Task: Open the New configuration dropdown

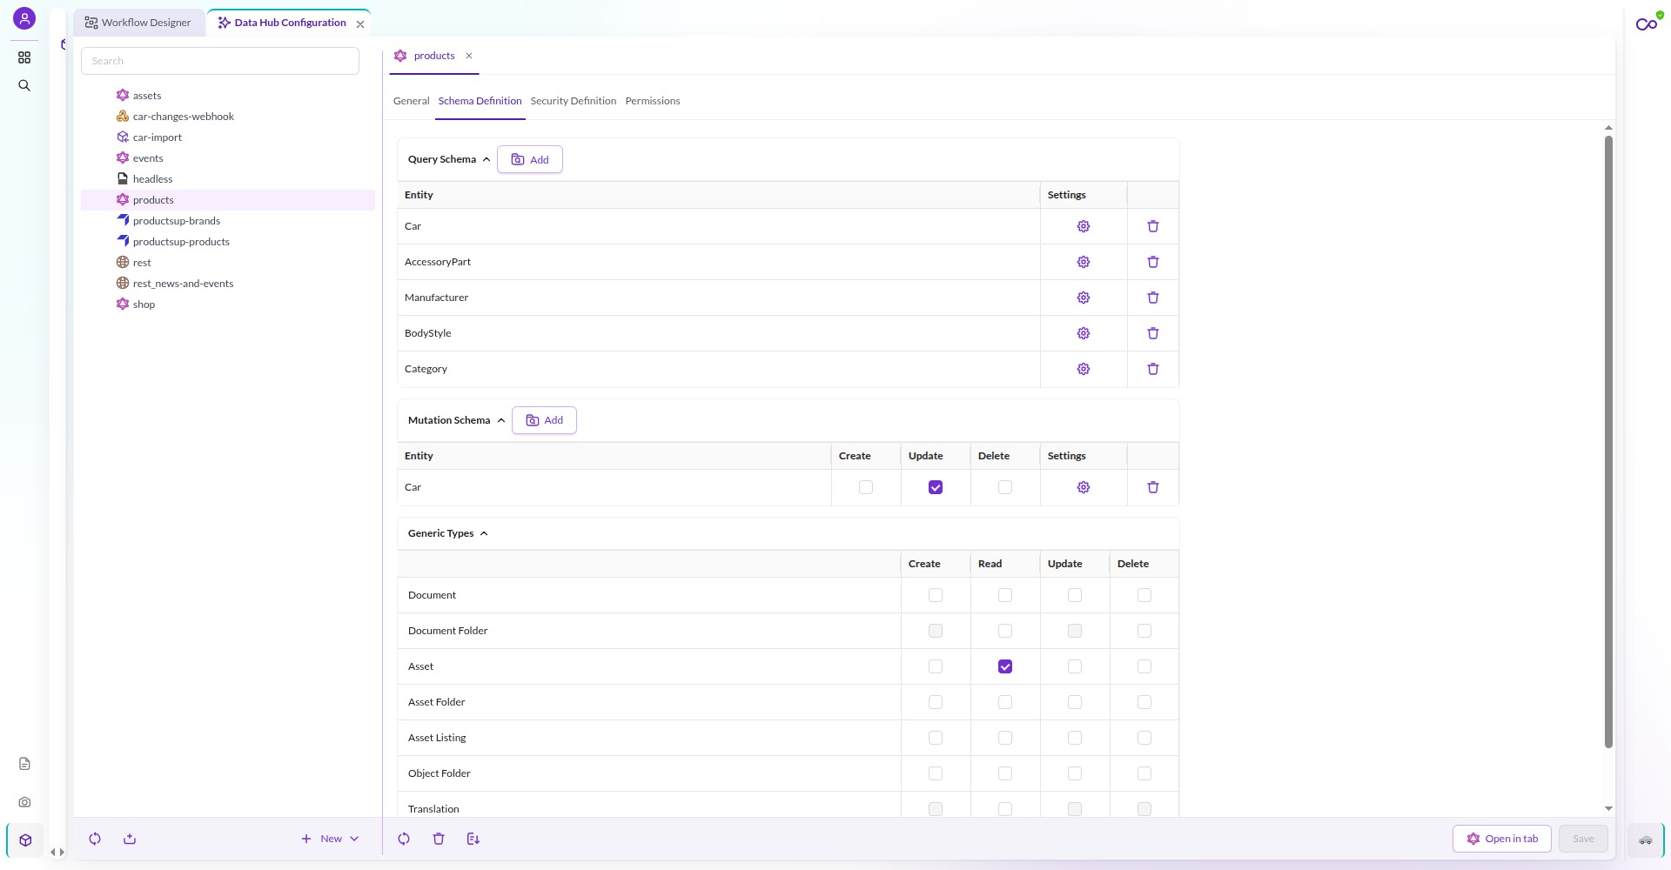Action: (331, 839)
